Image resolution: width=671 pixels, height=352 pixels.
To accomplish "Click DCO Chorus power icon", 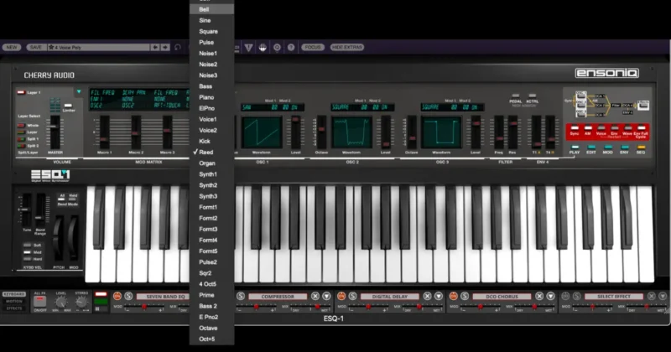I will [453, 296].
